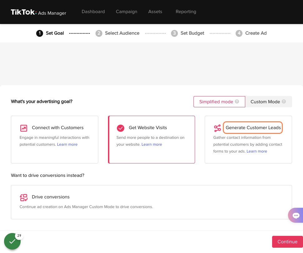This screenshot has width=303, height=253.
Task: Open Learn more under Connect with Customers
Action: pos(67,144)
